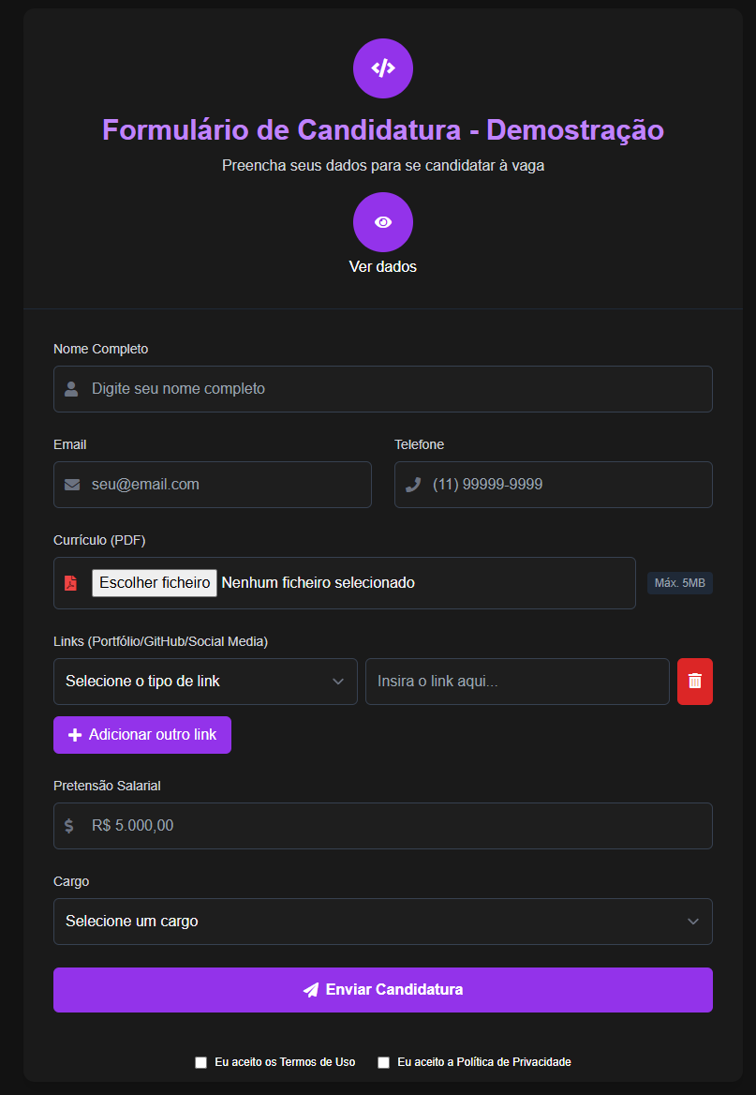Open the Selecione o tipo de link dropdown
The image size is (756, 1095).
pyautogui.click(x=205, y=682)
